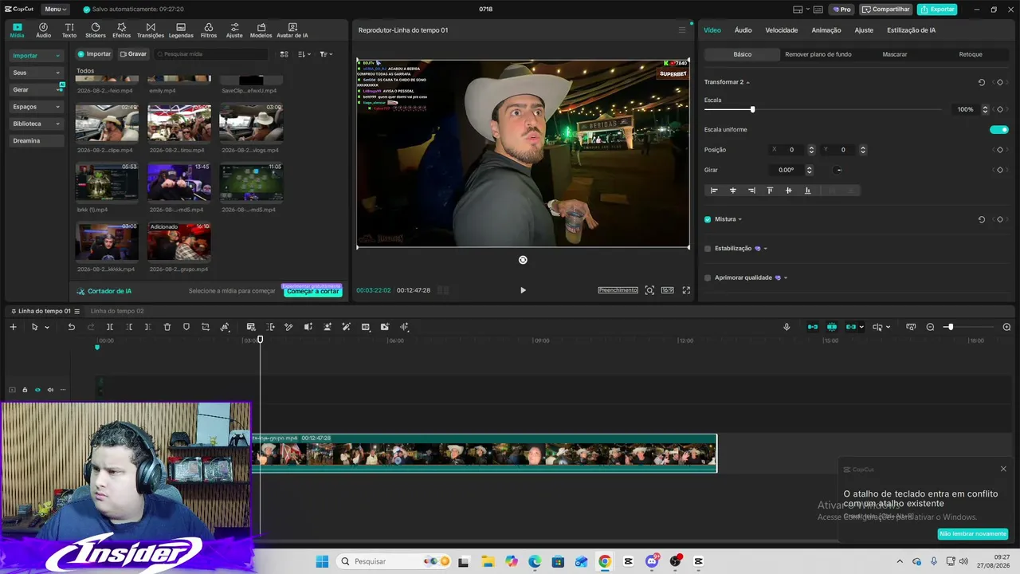Open the Estilização de IA tab

tap(911, 30)
